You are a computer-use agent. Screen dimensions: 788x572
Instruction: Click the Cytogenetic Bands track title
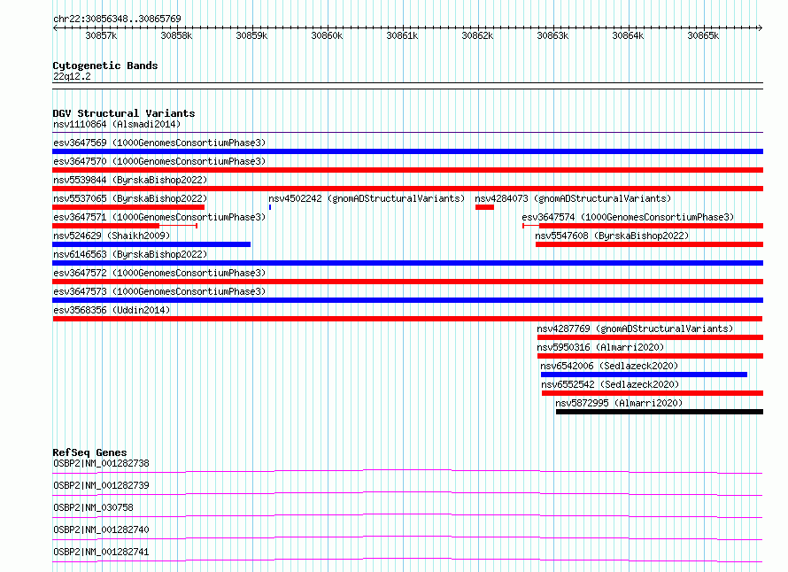click(105, 66)
